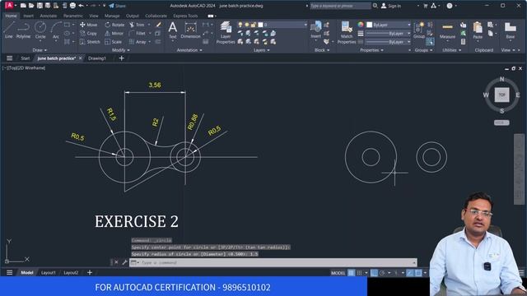
Task: Open the Parametric ribbon tab
Action: (x=73, y=16)
